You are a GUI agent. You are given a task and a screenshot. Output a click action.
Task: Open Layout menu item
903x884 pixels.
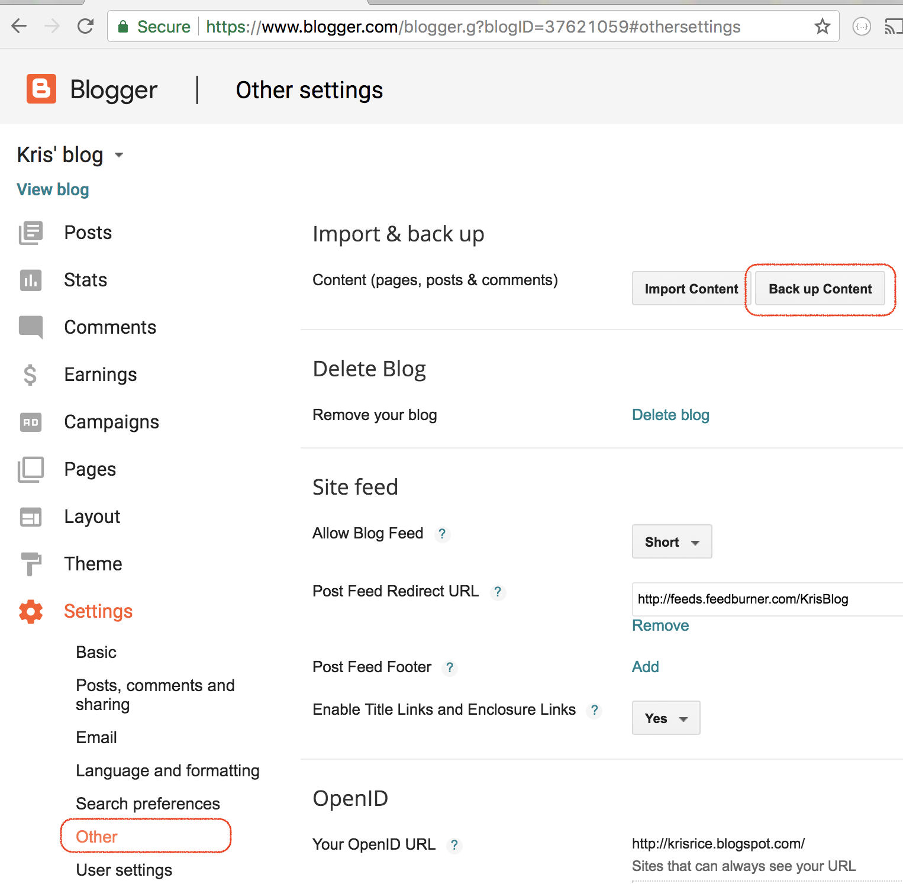pyautogui.click(x=92, y=517)
